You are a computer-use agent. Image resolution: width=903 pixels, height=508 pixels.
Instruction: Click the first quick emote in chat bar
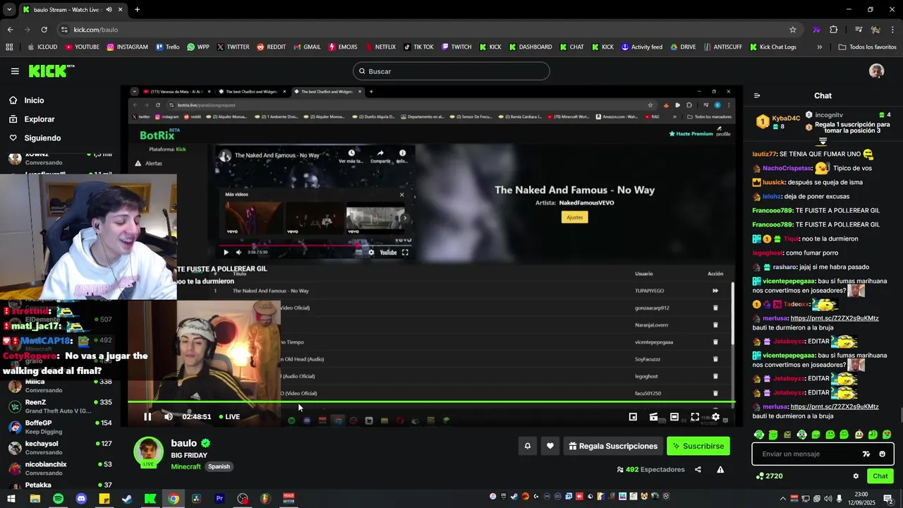[x=759, y=435]
